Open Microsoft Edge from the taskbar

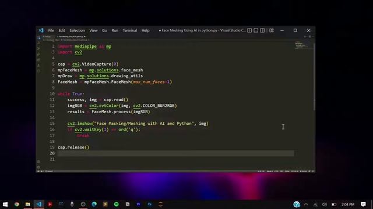[x=94, y=204]
